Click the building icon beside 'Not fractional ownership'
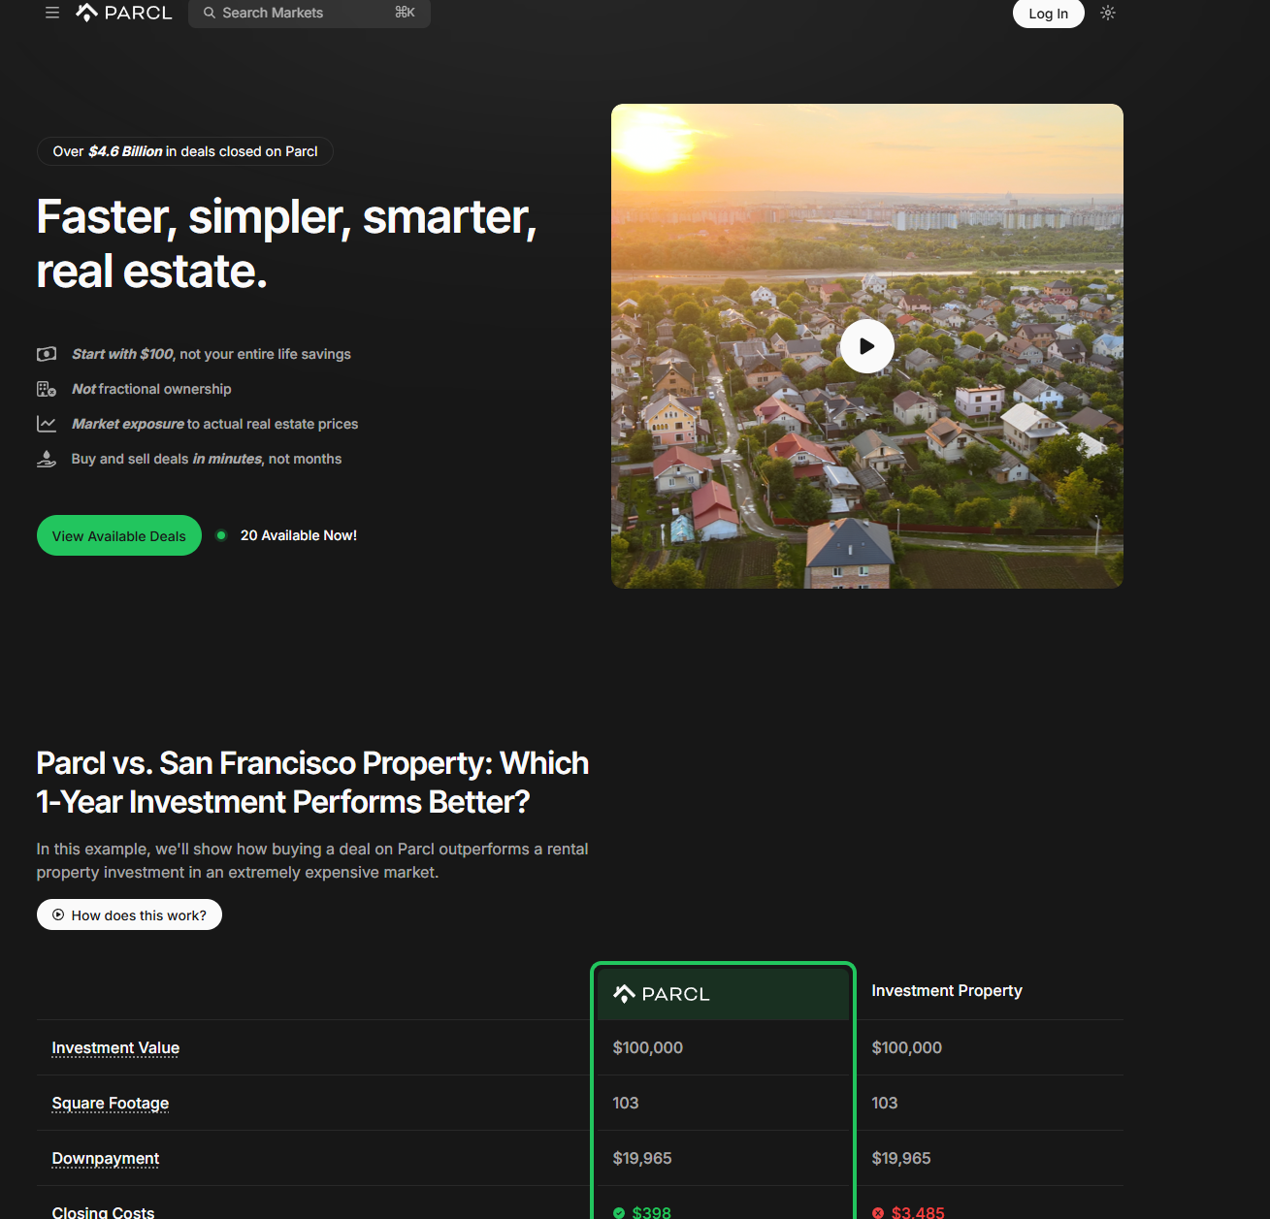1270x1219 pixels. (47, 389)
